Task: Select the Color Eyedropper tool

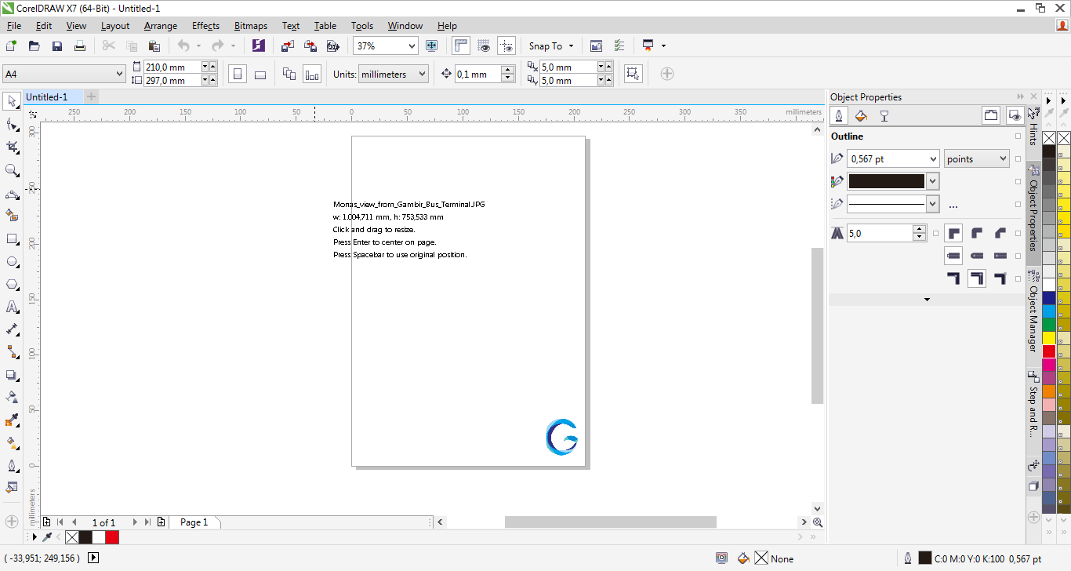Action: [12, 420]
